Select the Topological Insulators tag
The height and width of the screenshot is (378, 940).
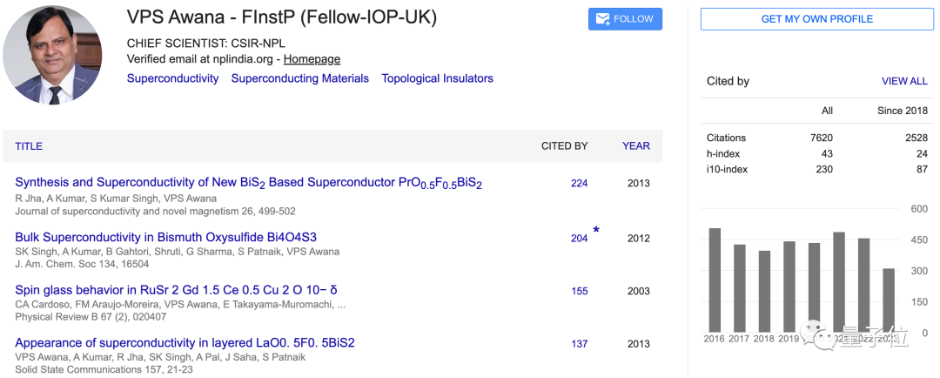437,78
